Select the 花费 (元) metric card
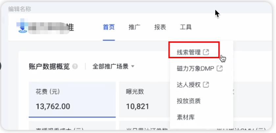276x133 pixels. pyautogui.click(x=72, y=100)
